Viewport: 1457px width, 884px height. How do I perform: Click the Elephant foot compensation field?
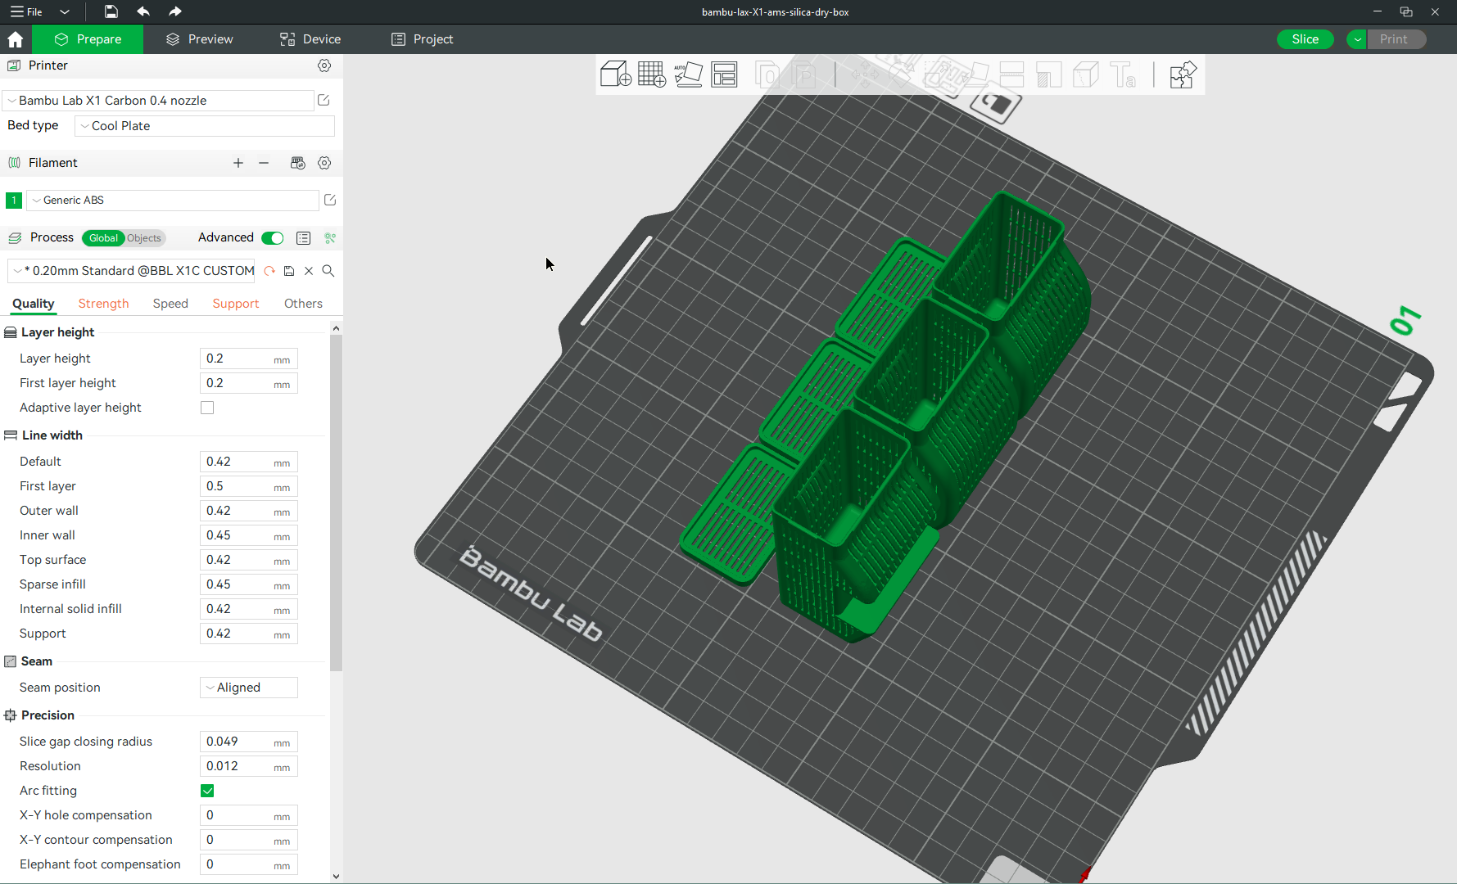pos(249,864)
